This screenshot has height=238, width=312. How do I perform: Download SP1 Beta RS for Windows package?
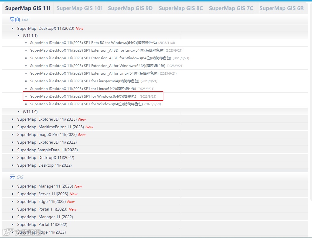[93, 43]
